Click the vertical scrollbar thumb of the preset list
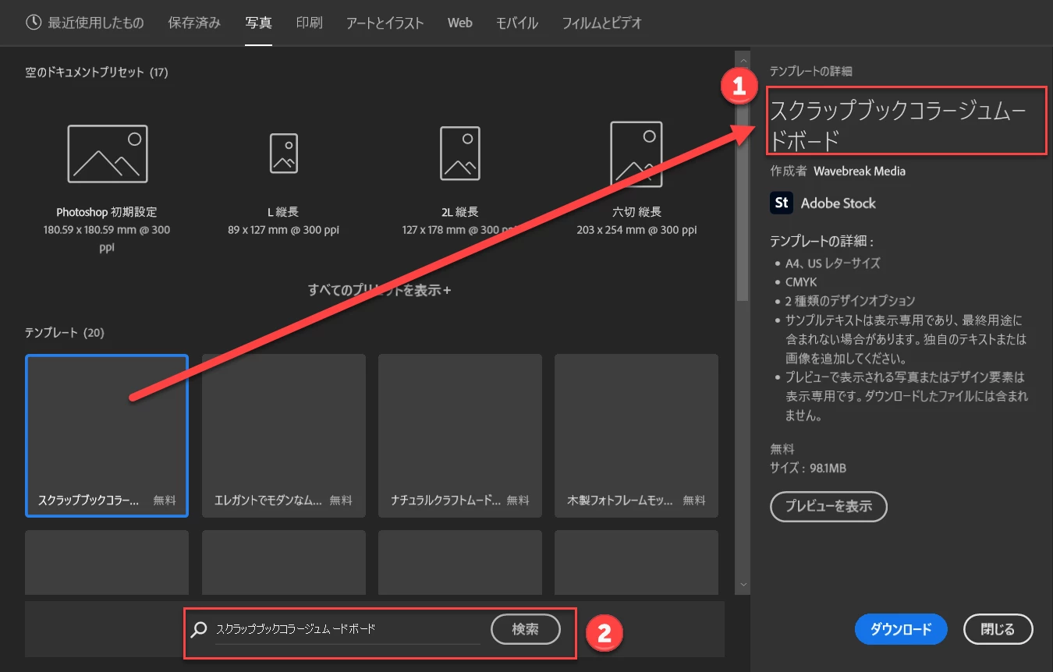This screenshot has width=1053, height=672. coord(743,183)
